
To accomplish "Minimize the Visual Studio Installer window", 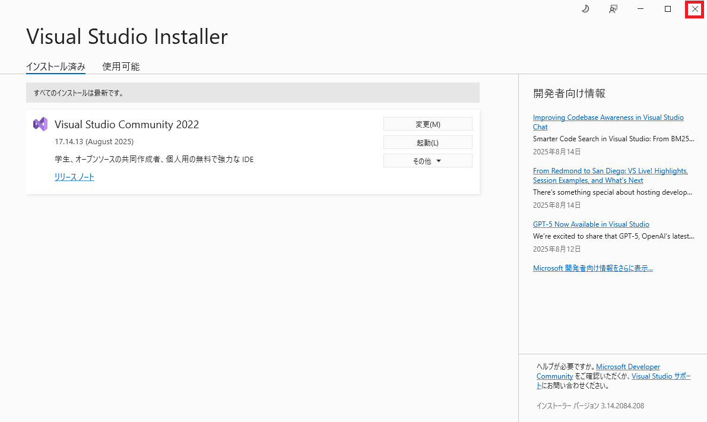I will tap(641, 9).
